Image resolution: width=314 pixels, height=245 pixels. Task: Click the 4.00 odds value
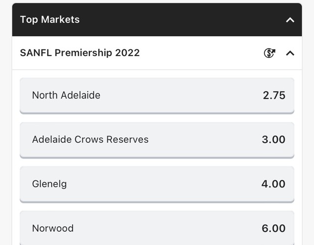[273, 184]
